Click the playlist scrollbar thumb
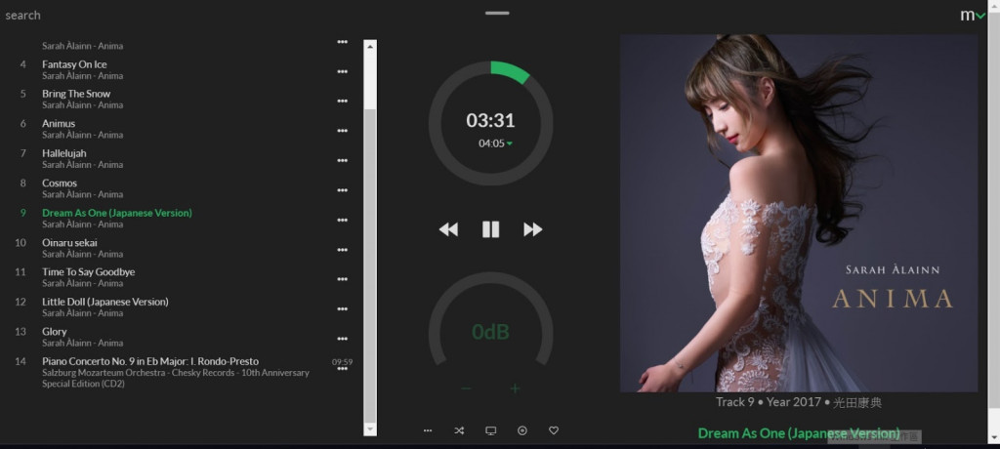 pos(370,265)
